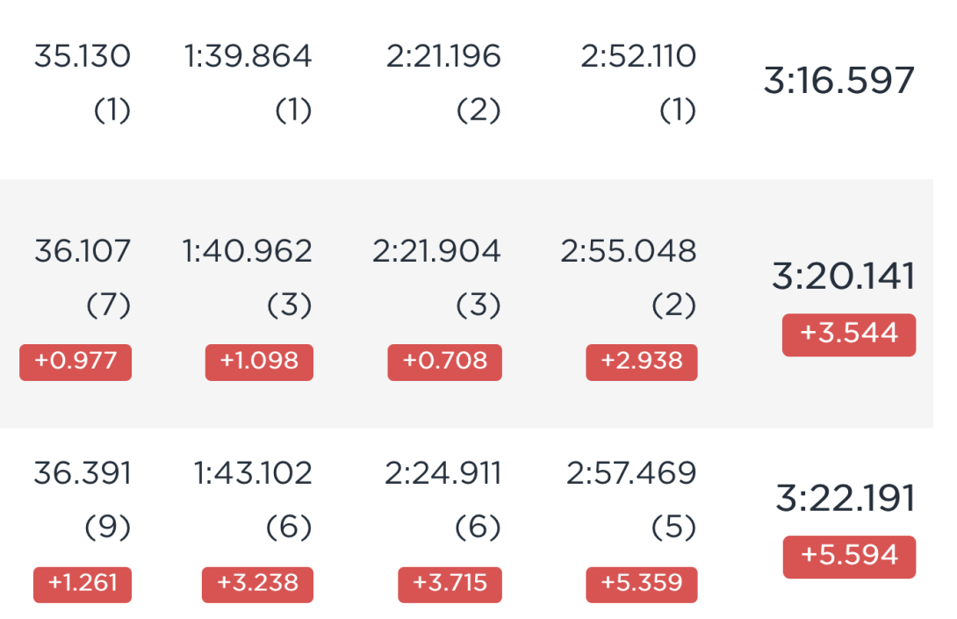Click the 2:21.196 split time
This screenshot has width=957, height=619.
443,56
